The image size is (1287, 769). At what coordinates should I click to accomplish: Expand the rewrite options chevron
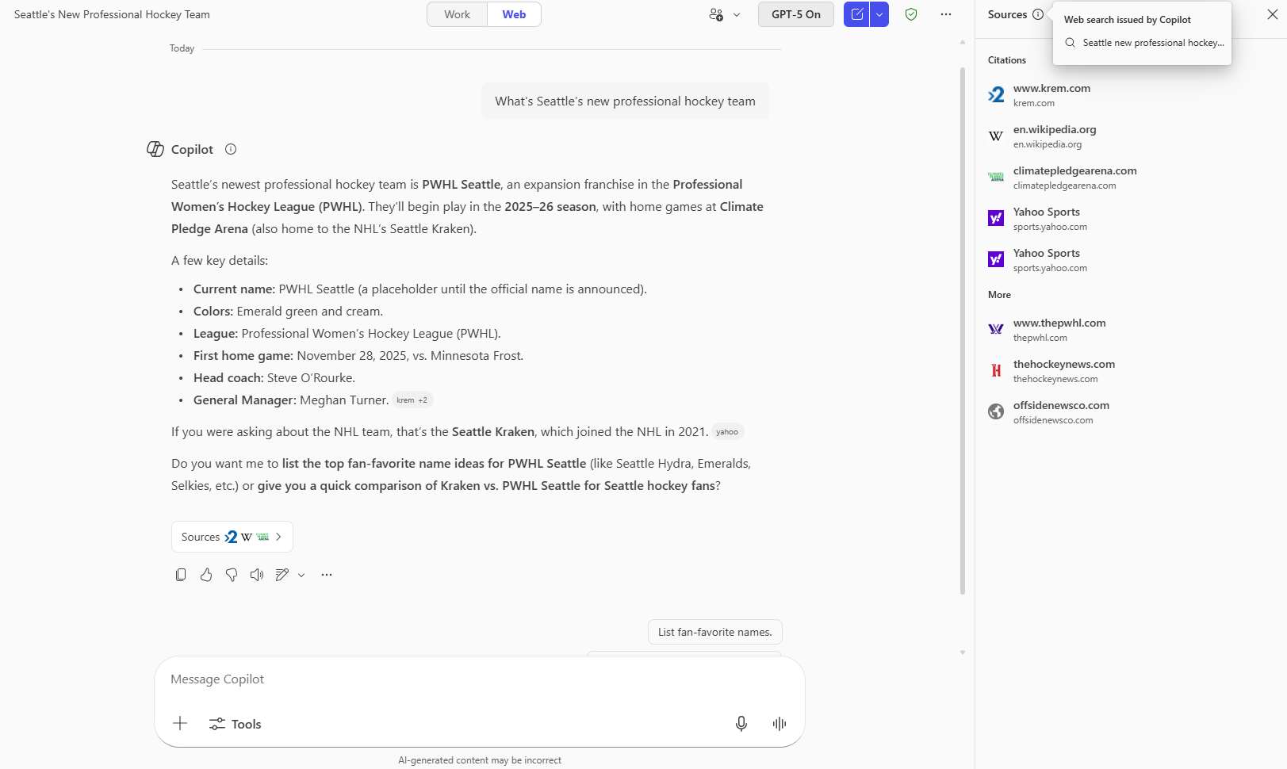click(x=301, y=574)
